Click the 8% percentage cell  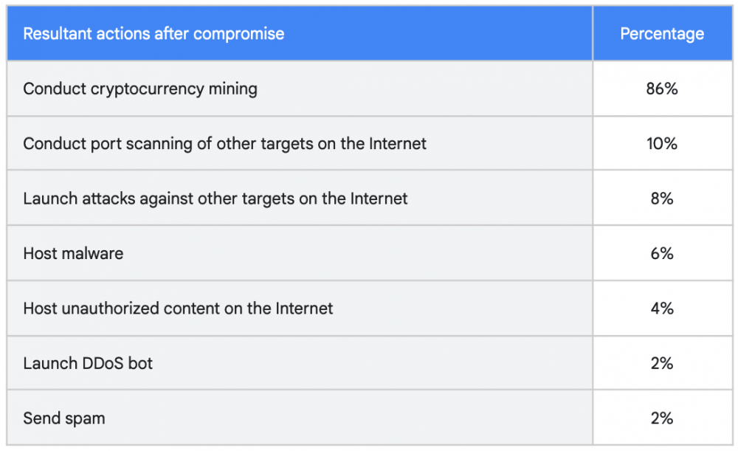coord(662,199)
